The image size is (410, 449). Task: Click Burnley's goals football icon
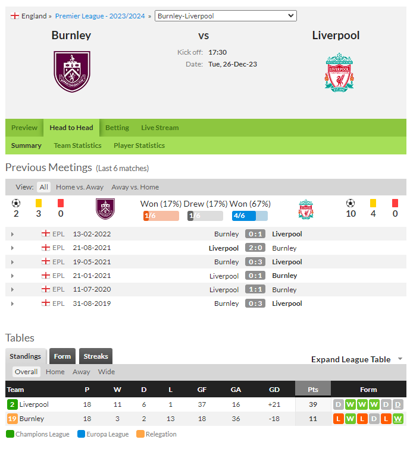(16, 203)
